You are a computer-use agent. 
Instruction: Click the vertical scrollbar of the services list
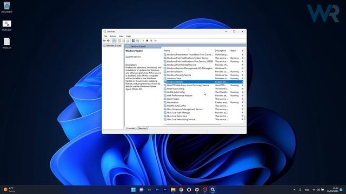(245, 117)
